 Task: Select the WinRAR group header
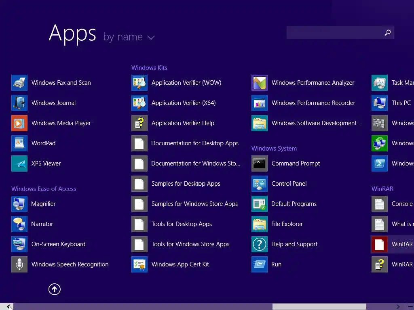382,189
